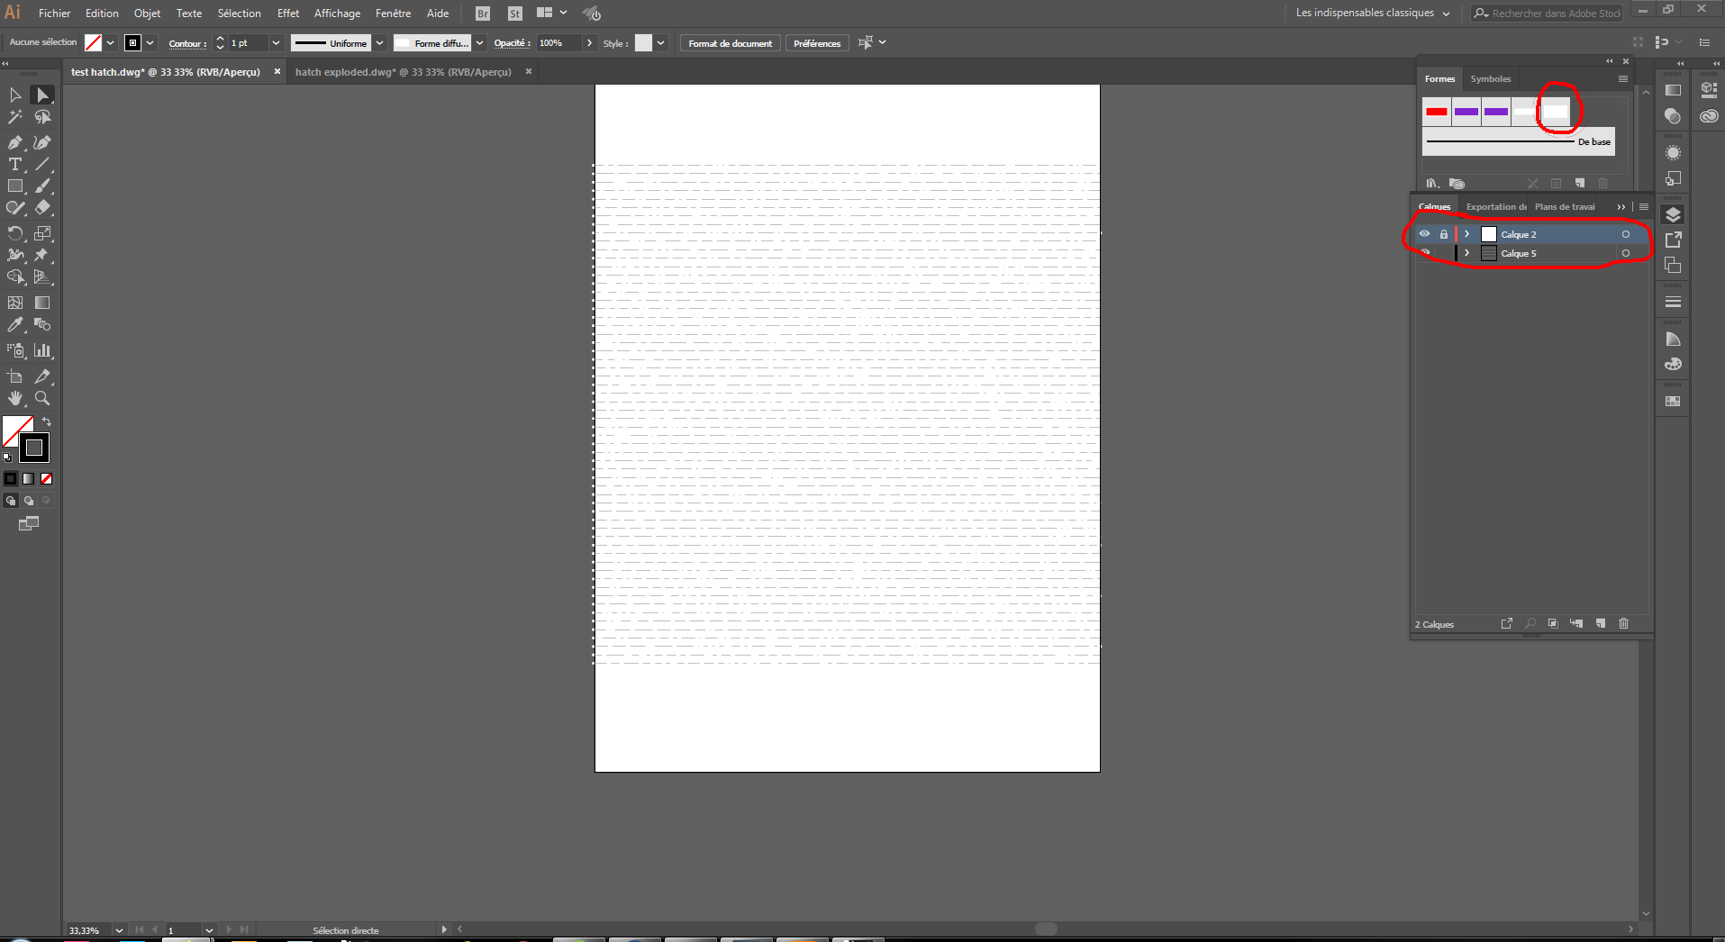Select the Direct Selection tool

[41, 95]
